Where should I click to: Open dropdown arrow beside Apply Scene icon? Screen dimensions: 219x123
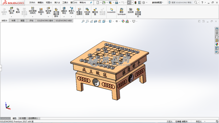click(x=130, y=21)
